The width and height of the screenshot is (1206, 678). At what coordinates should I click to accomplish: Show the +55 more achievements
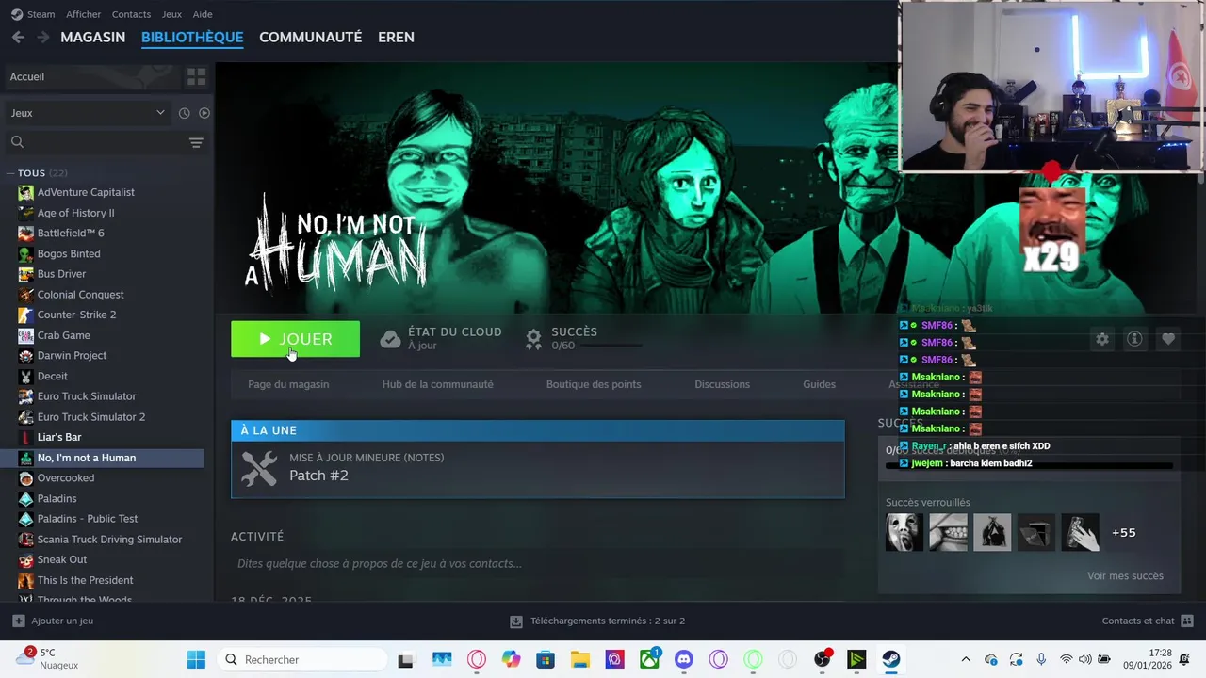tap(1123, 532)
